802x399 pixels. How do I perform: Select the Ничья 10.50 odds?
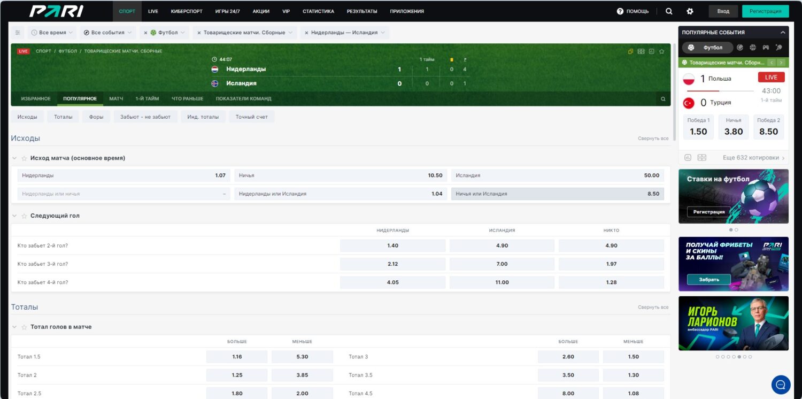[x=341, y=175]
